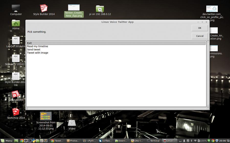Image resolution: width=230 pixels, height=143 pixels.
Task: Open the Style Builder 2014.lnk file icon
Action: pyautogui.click(x=16, y=79)
